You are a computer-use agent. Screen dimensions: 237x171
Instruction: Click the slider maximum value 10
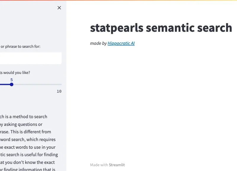(59, 91)
